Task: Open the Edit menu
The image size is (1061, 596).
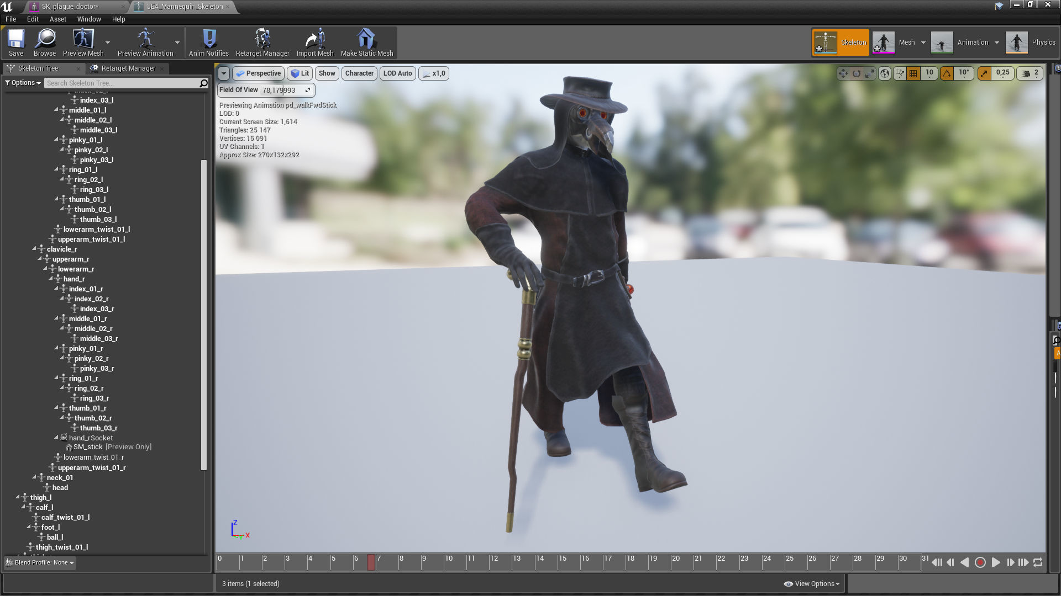Action: point(33,19)
